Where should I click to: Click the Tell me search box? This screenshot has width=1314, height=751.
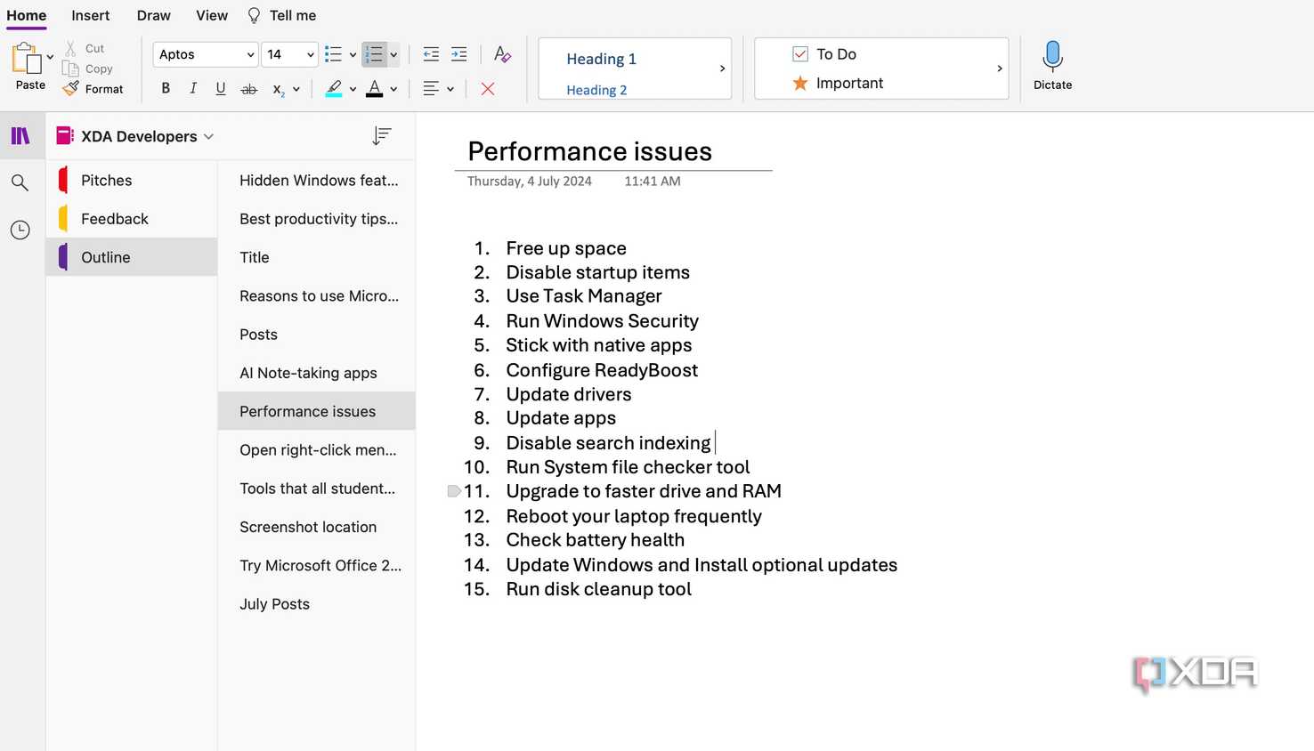(x=282, y=15)
